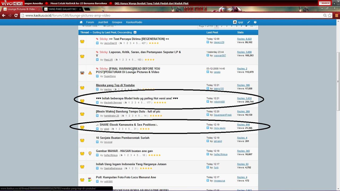Jump to page 18 of Gambar MAHAR thread
Viewport: 340px width, 191px height.
tap(144, 155)
